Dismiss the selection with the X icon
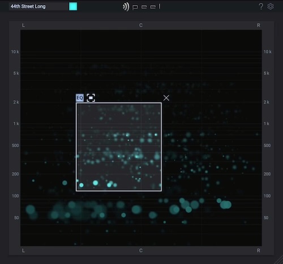 point(166,98)
